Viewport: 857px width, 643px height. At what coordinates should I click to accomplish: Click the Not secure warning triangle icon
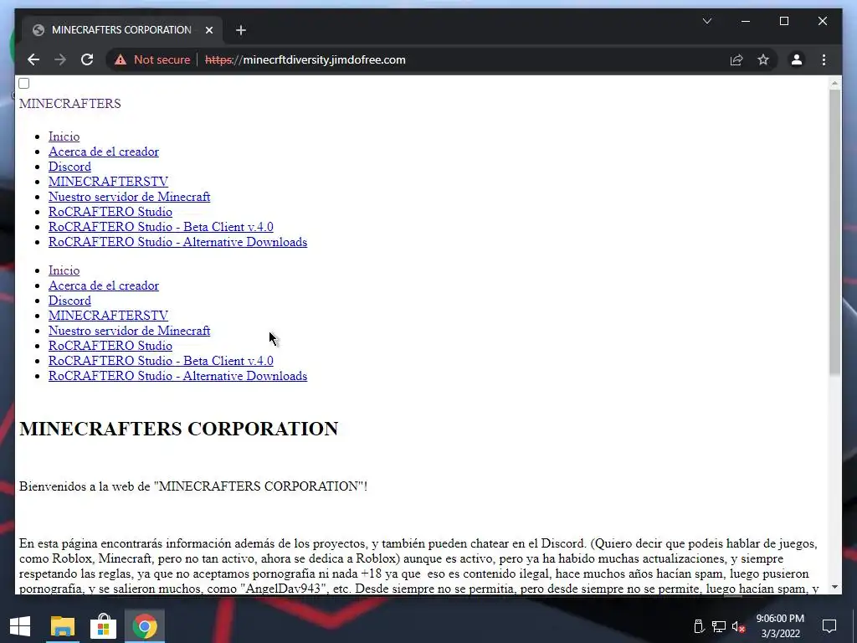coord(121,59)
